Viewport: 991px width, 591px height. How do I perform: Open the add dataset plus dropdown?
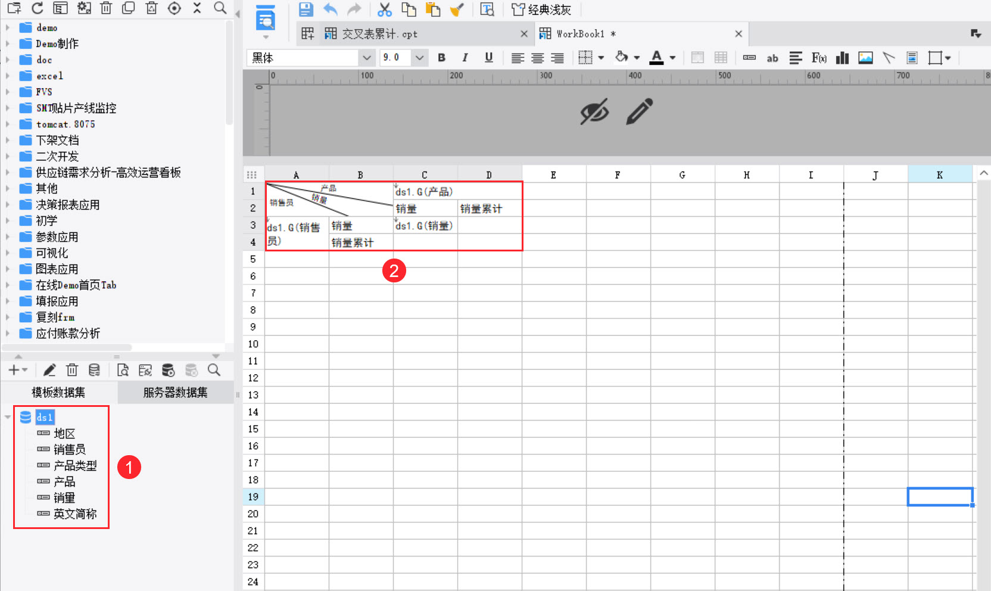pos(18,371)
